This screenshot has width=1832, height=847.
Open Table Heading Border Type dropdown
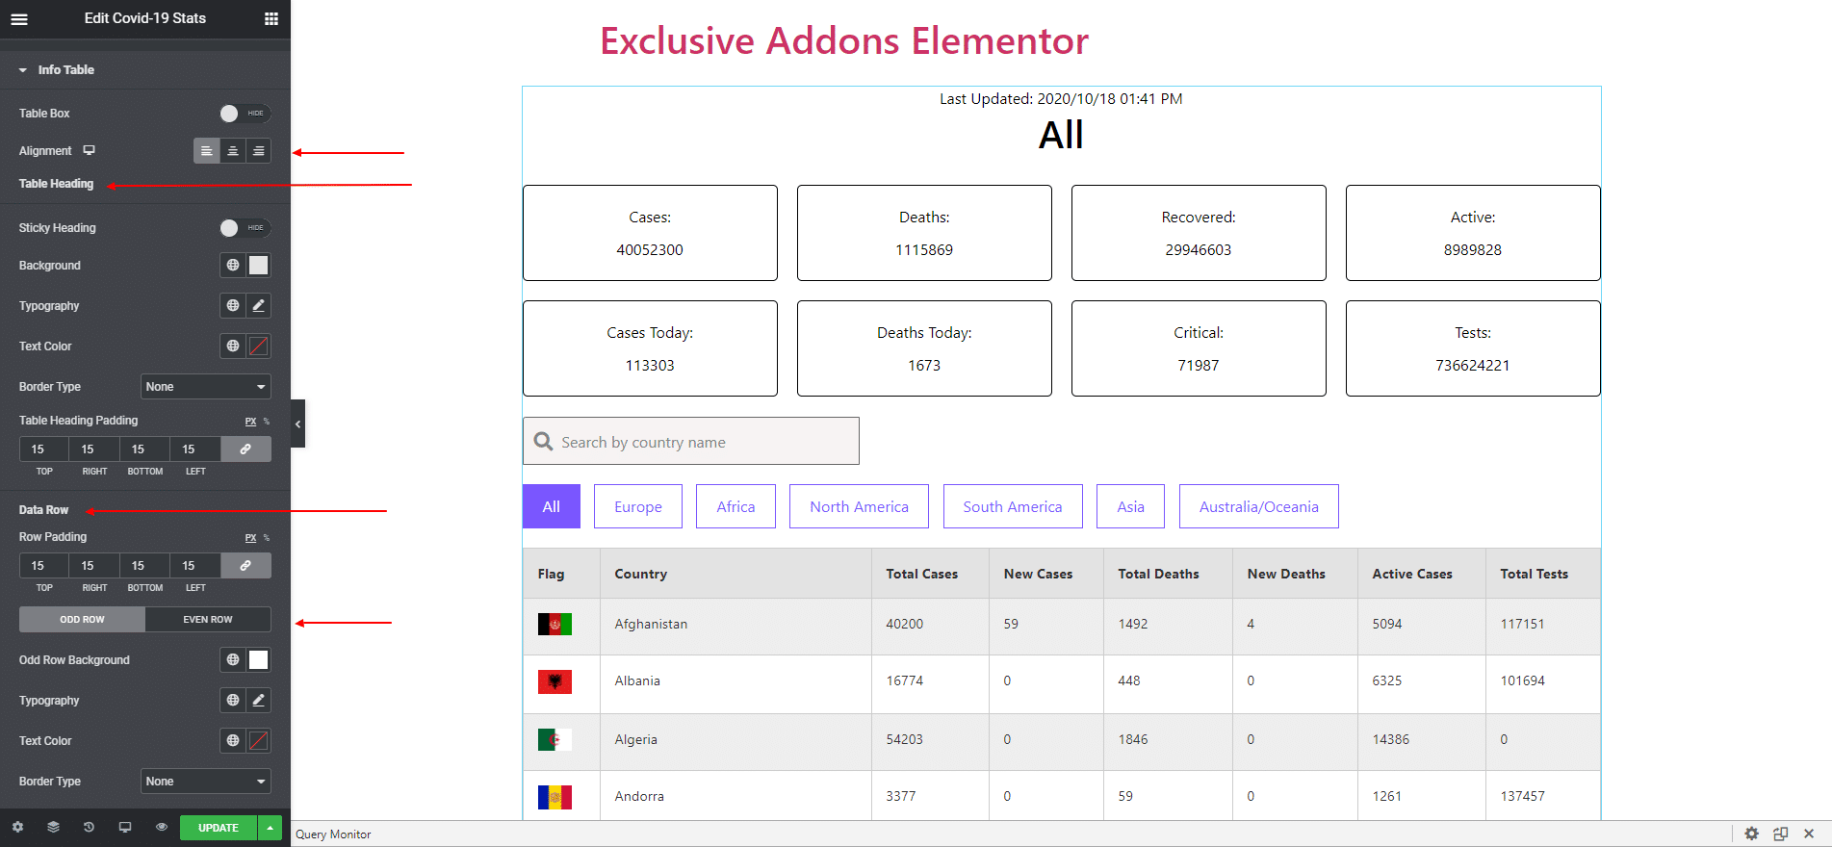(206, 386)
